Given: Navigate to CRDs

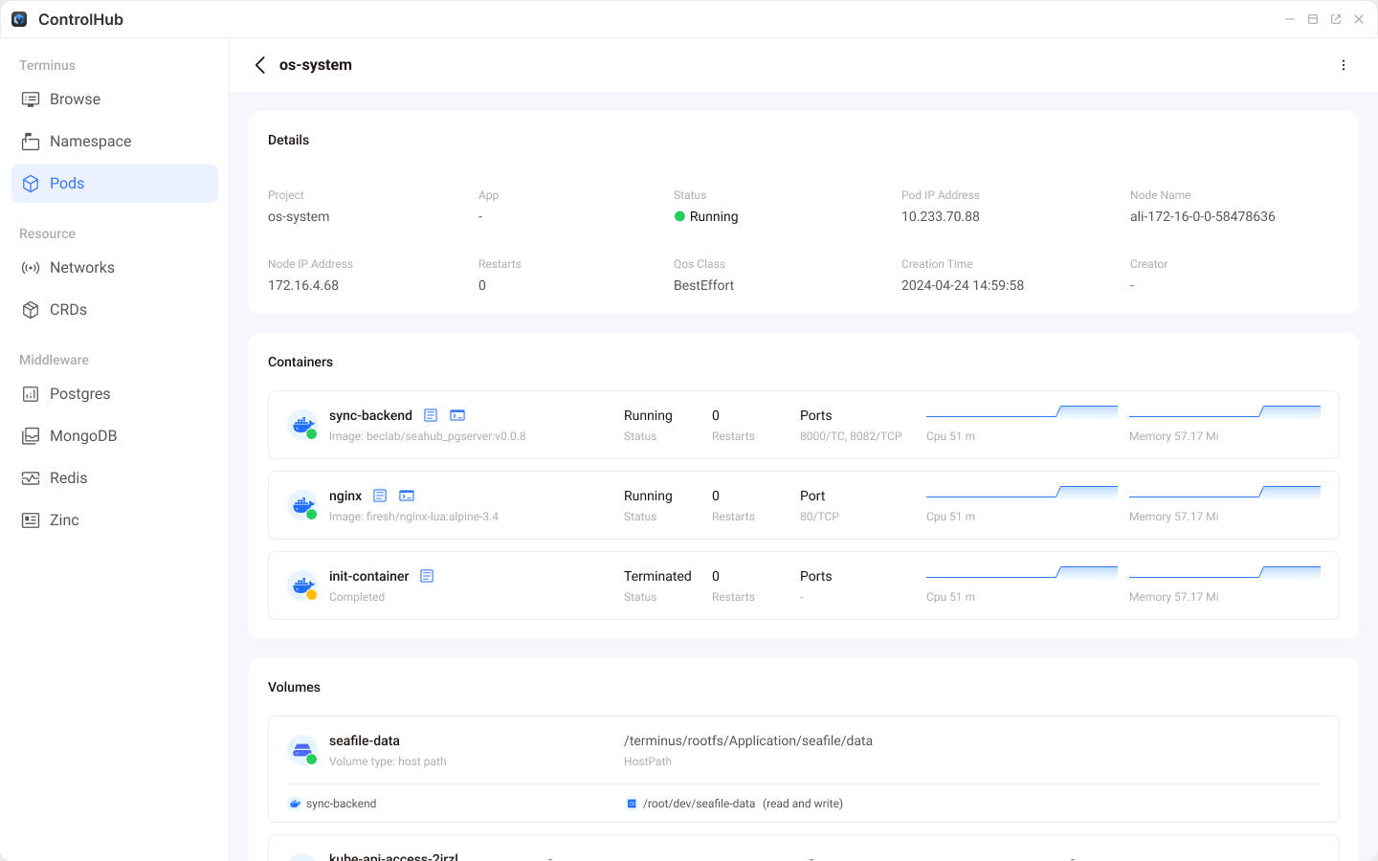Looking at the screenshot, I should pyautogui.click(x=68, y=310).
